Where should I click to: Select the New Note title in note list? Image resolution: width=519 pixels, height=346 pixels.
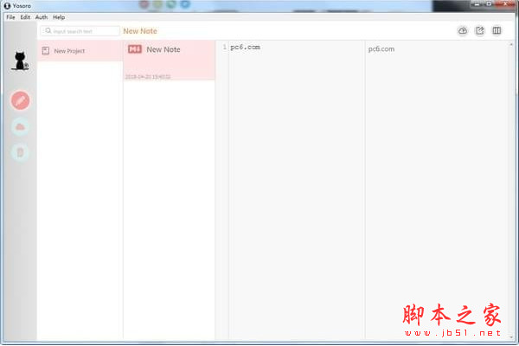(163, 49)
